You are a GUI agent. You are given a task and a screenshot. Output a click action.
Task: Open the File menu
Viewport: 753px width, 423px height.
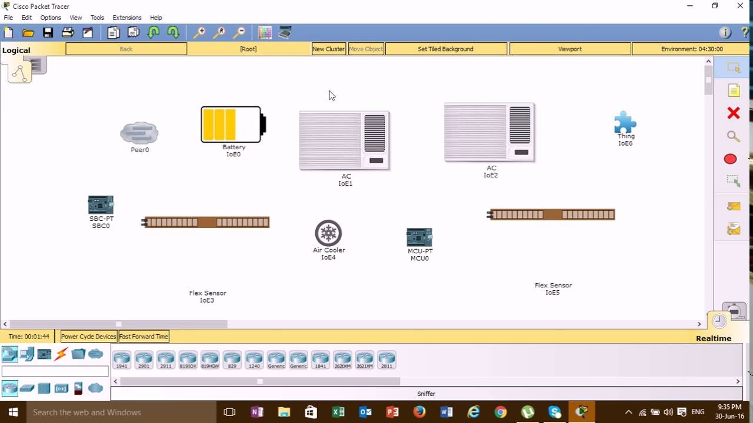(x=8, y=18)
